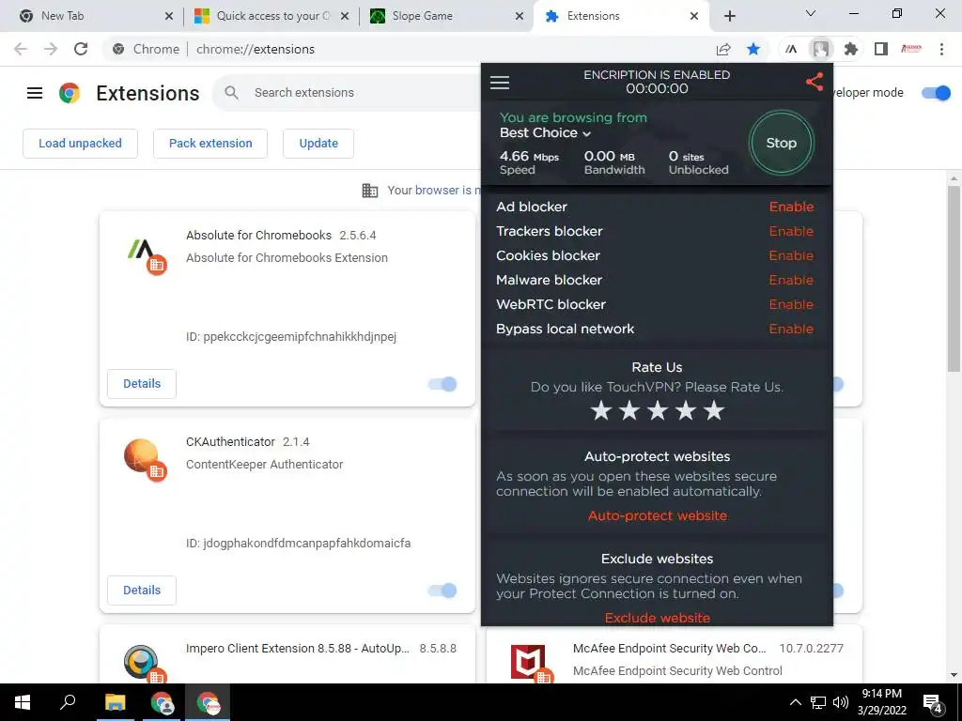Screen dimensions: 962x721
Task: Click the Pack extension button
Action: 210,144
